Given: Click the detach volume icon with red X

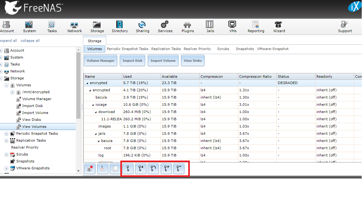Looking at the screenshot, I should click(90, 169).
